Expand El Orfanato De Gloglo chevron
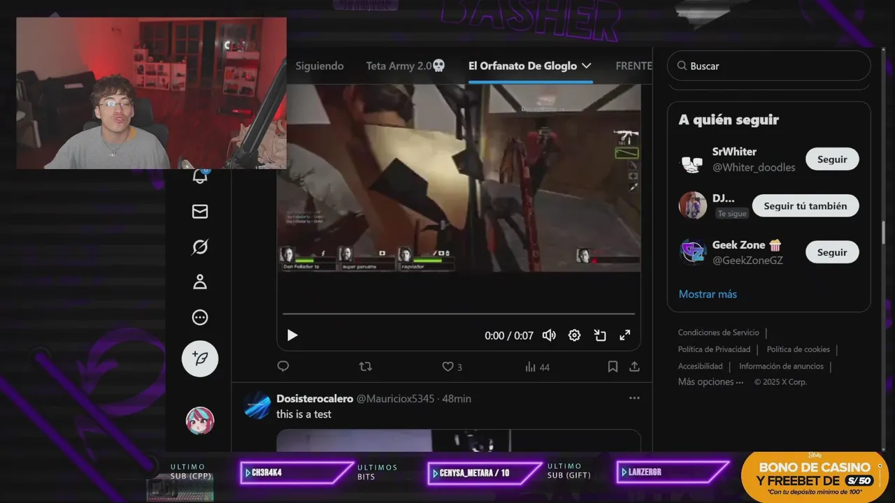 586,66
